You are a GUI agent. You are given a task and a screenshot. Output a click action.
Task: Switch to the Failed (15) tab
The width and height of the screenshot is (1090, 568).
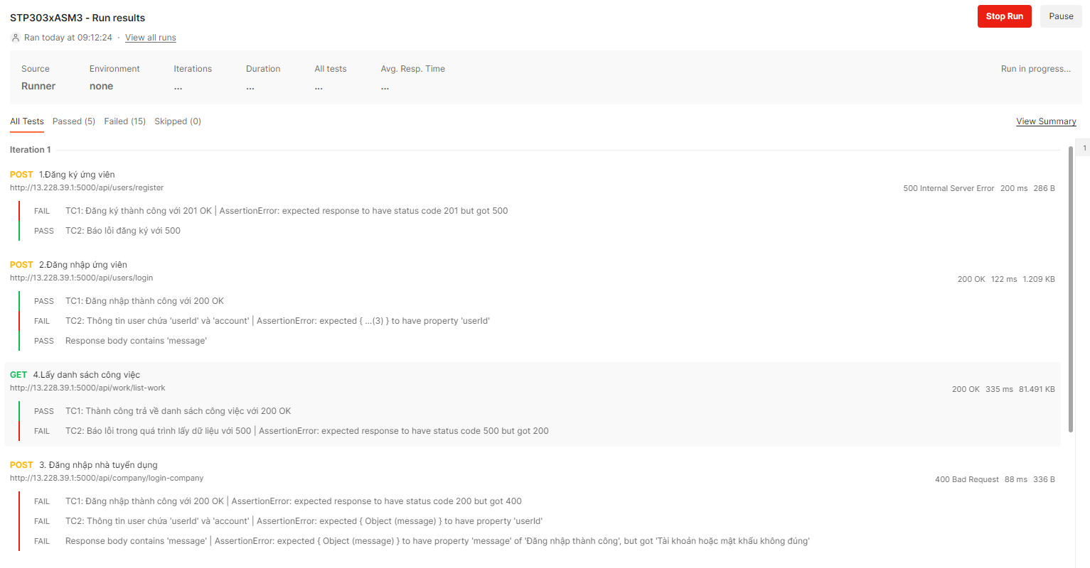point(124,121)
